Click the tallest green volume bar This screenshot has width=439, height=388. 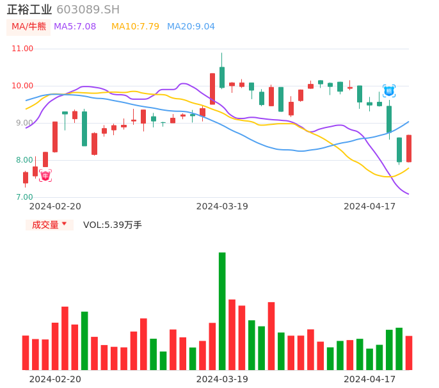point(222,311)
